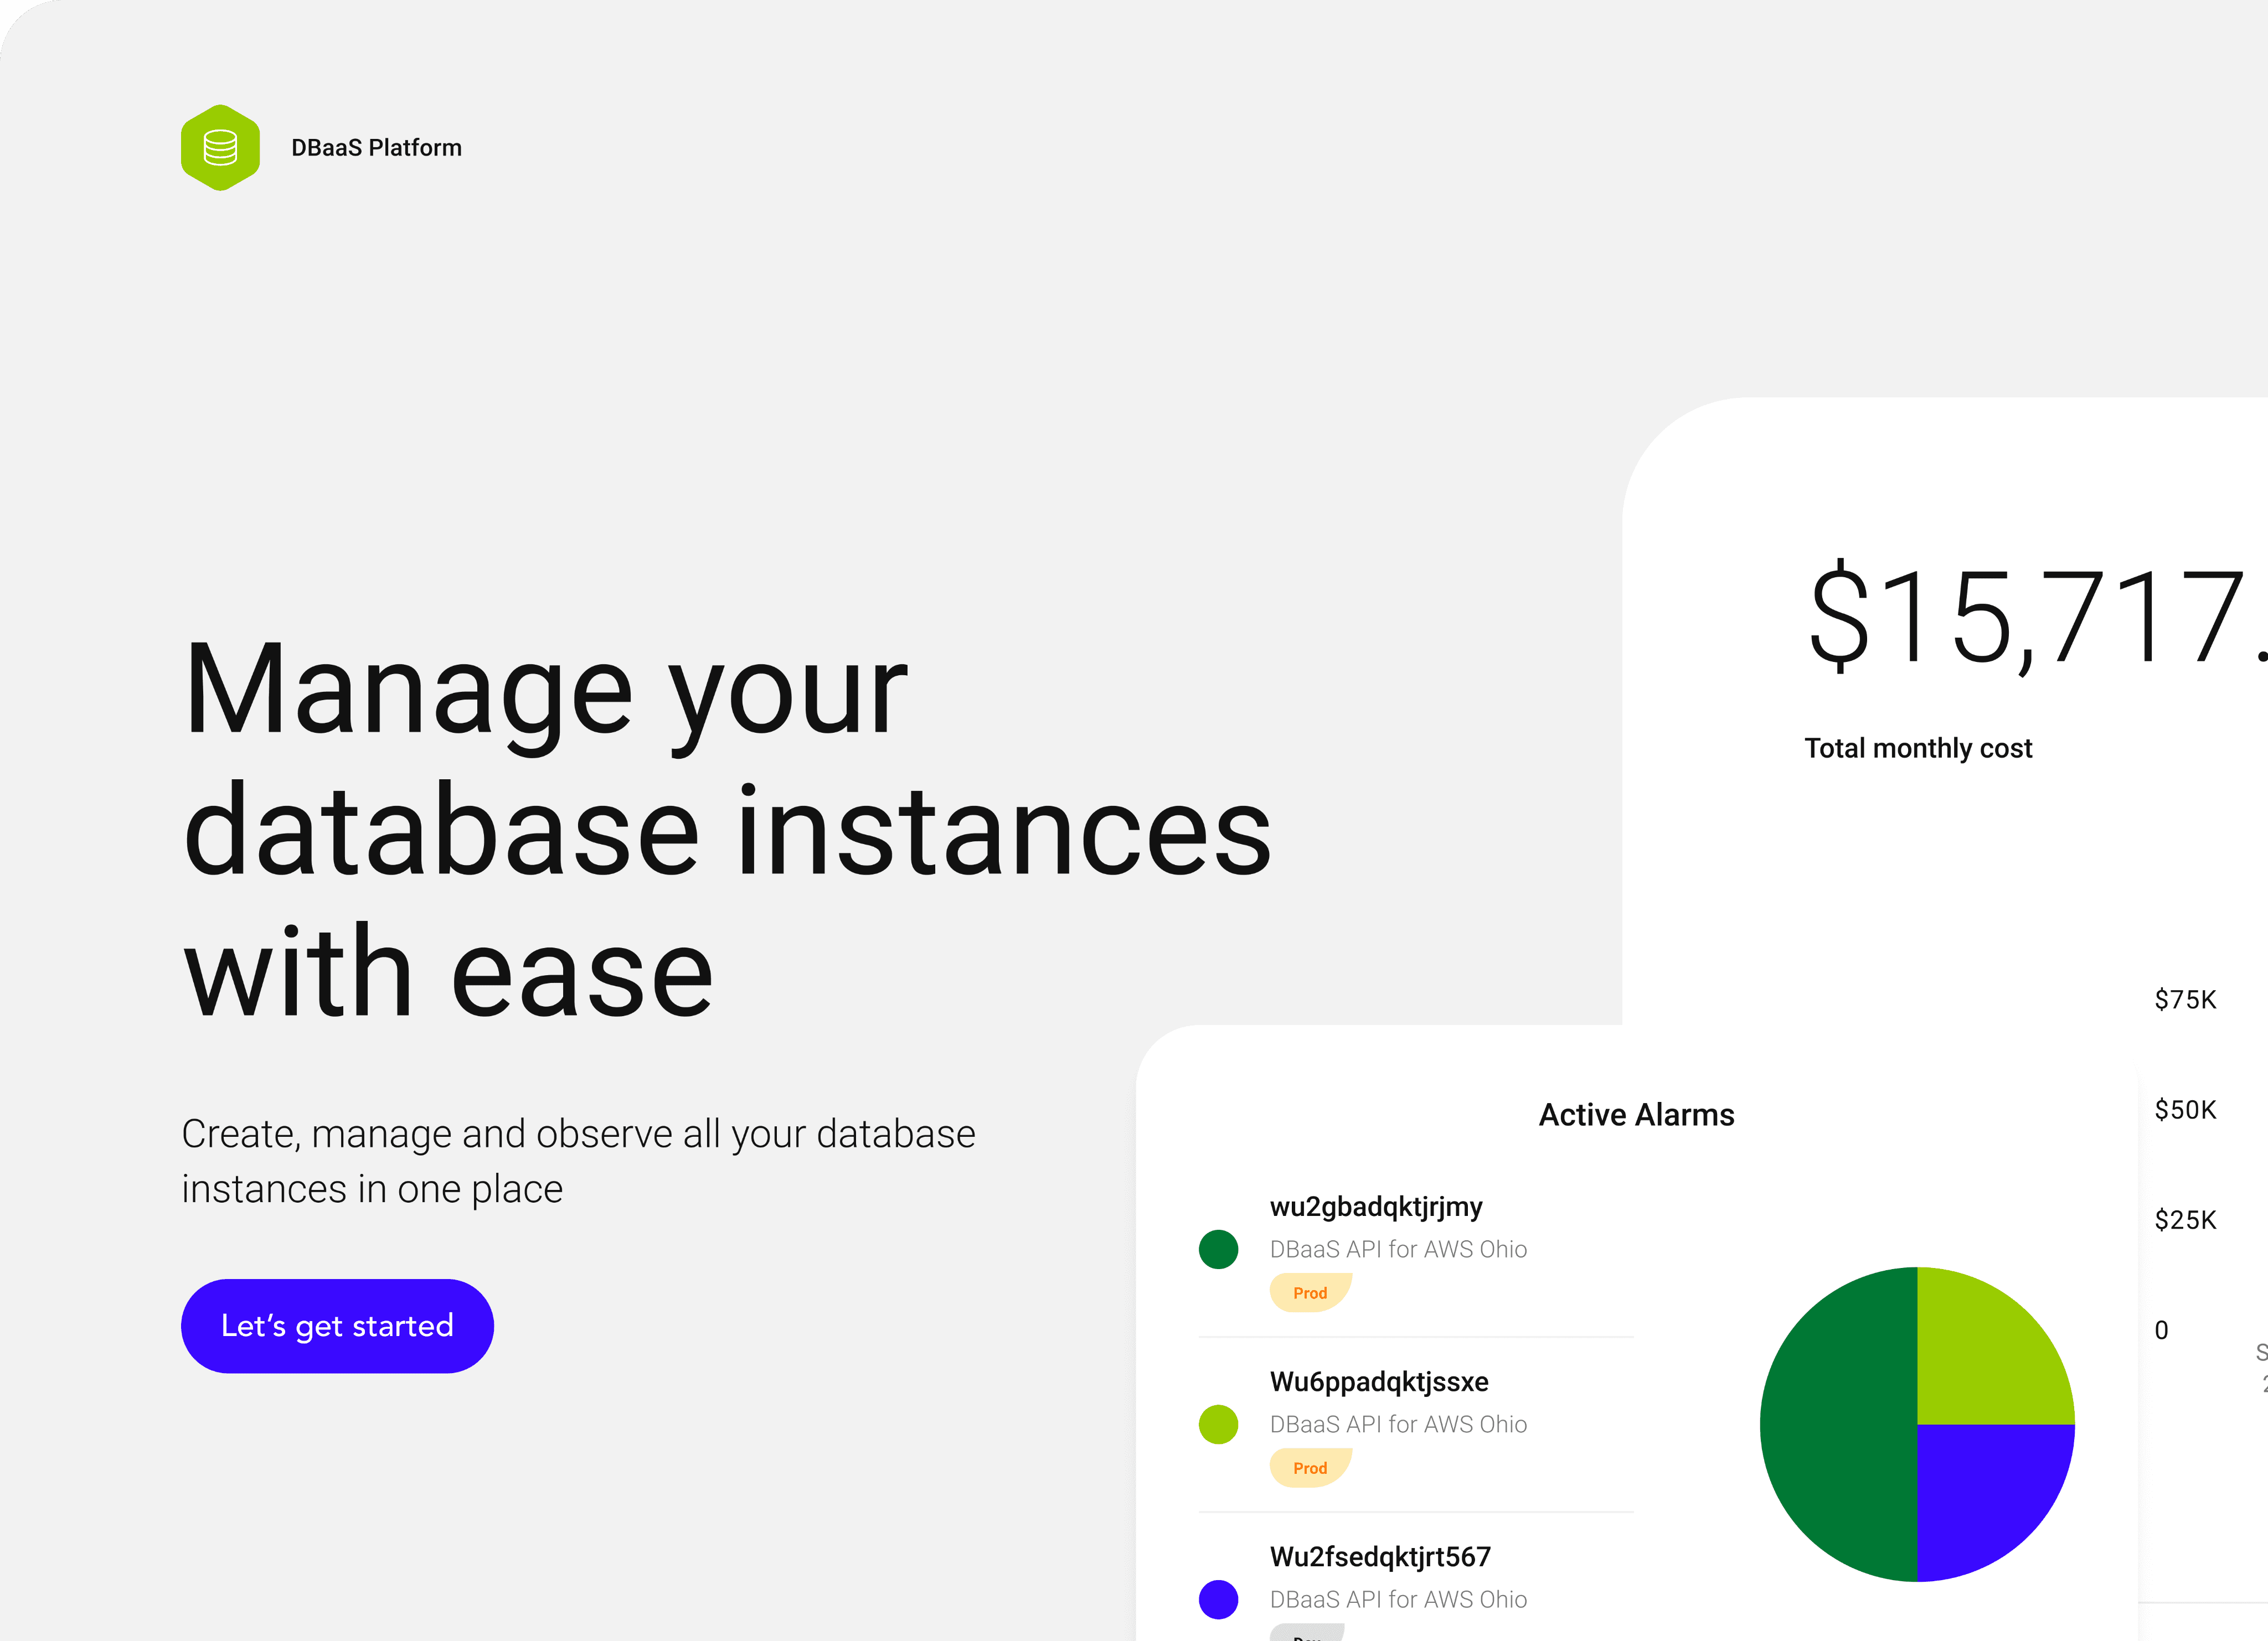The width and height of the screenshot is (2268, 1641).
Task: Open the Wu6ppadqktjssxe alarm entry
Action: (1379, 1382)
